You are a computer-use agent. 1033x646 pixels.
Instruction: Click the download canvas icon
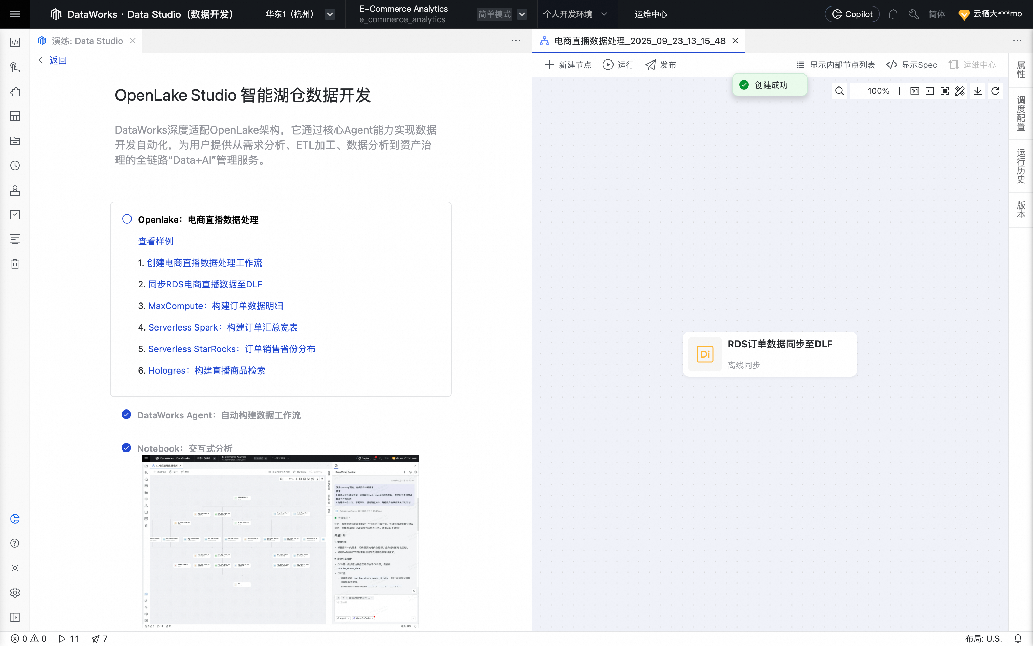click(x=978, y=91)
